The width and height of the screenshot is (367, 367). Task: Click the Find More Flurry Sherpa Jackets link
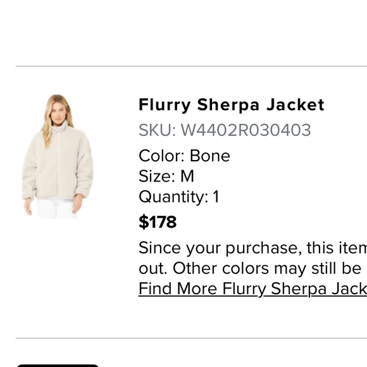[x=252, y=289]
